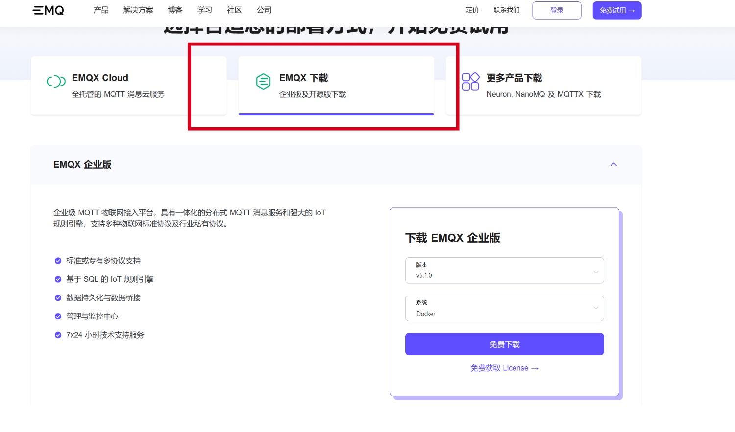The height and width of the screenshot is (432, 735).
Task: Click the 7x24 小时技术支持服务 text
Action: point(105,335)
